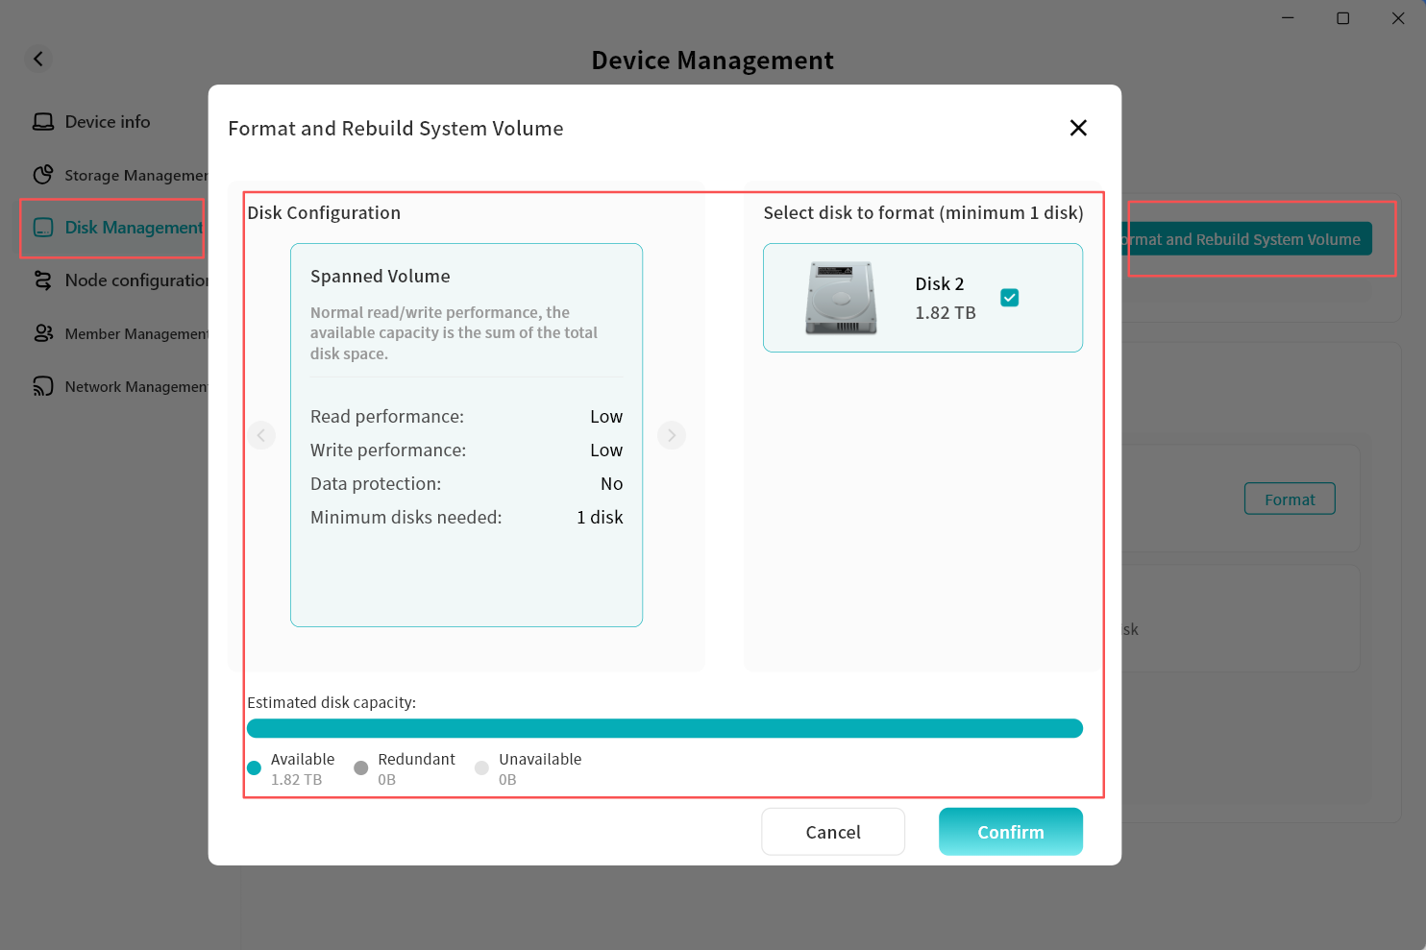Click the Storage Management pie chart icon
The width and height of the screenshot is (1426, 950).
[43, 175]
